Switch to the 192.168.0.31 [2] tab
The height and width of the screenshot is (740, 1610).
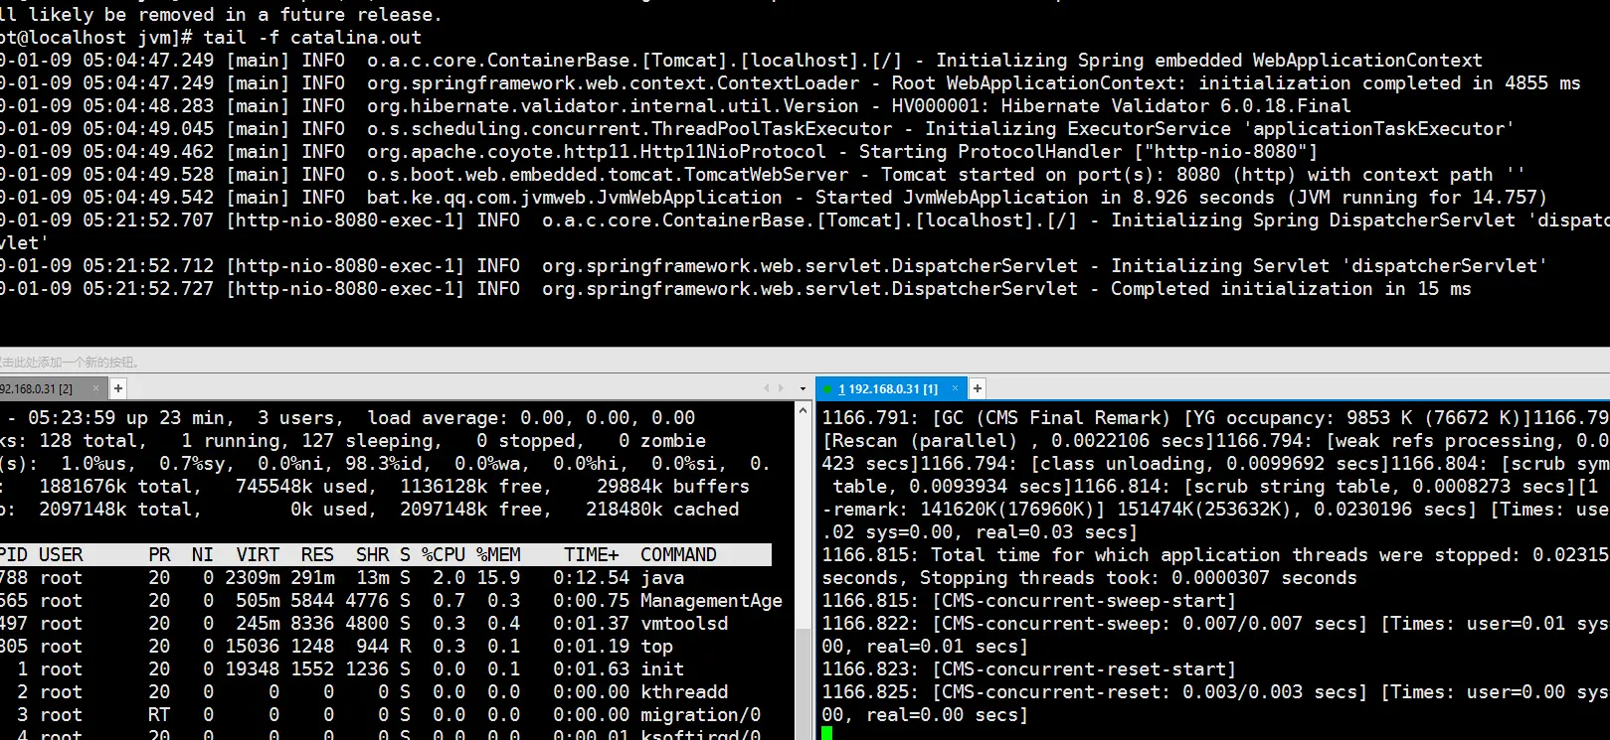[x=38, y=388]
